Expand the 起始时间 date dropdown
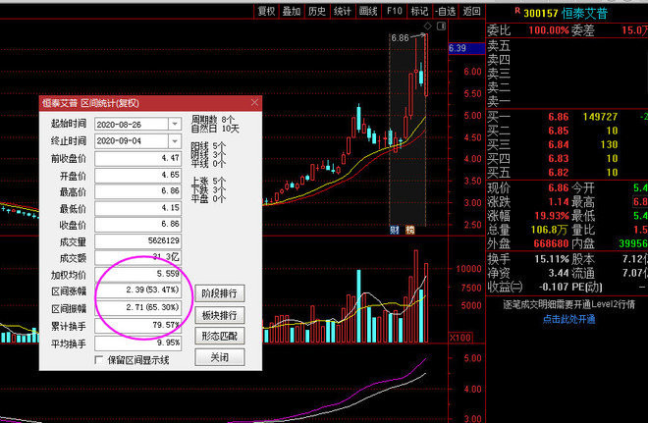Screen dimensions: 648x423 tap(175, 124)
